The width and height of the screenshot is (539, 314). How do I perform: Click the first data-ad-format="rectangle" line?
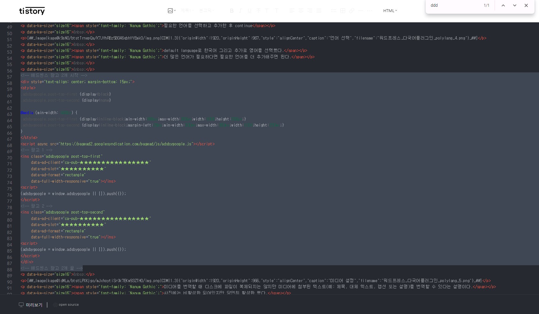[58, 175]
